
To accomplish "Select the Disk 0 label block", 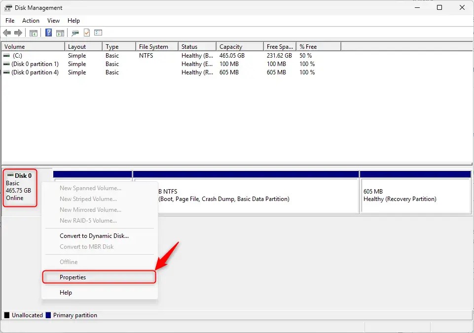I will click(x=20, y=188).
